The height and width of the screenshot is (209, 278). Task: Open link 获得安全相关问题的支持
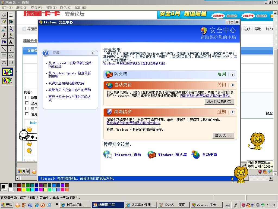coord(66,83)
